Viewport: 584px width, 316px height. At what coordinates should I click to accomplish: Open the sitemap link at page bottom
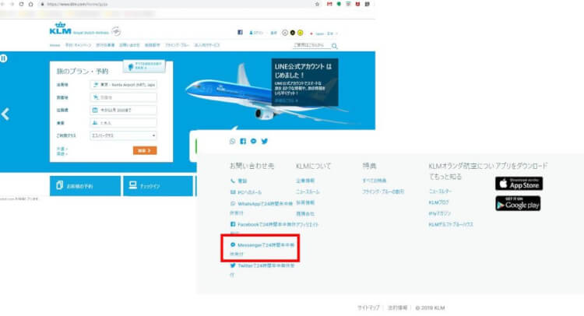point(368,307)
